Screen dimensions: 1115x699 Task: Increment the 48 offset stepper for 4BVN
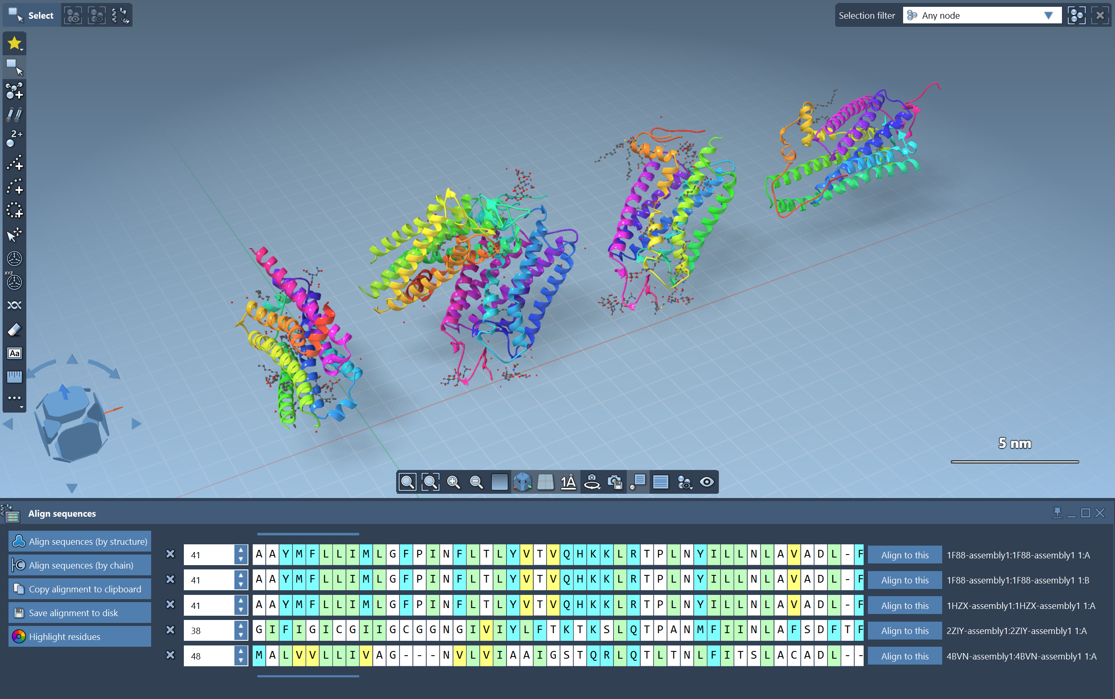point(241,651)
